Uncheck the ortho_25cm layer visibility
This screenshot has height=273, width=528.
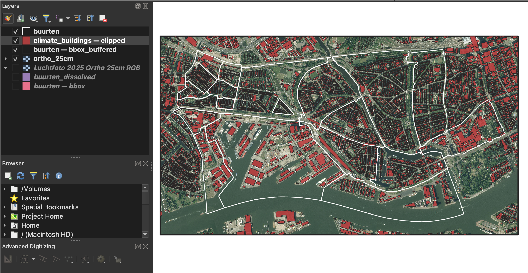(x=16, y=59)
